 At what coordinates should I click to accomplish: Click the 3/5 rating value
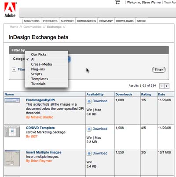[x=143, y=152]
